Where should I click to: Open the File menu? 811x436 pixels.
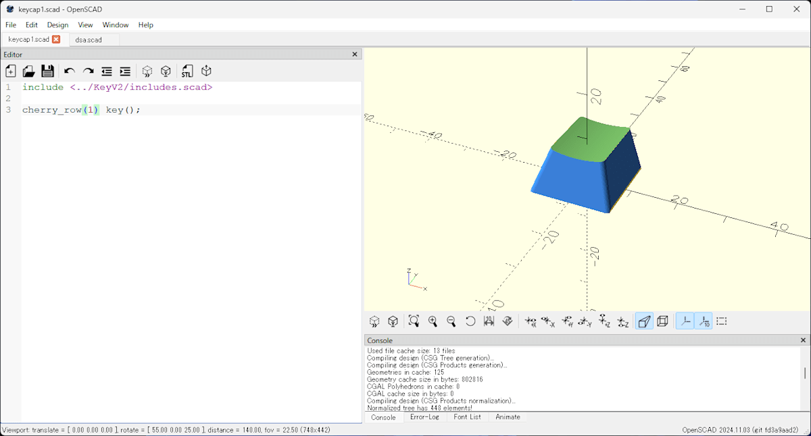[11, 25]
